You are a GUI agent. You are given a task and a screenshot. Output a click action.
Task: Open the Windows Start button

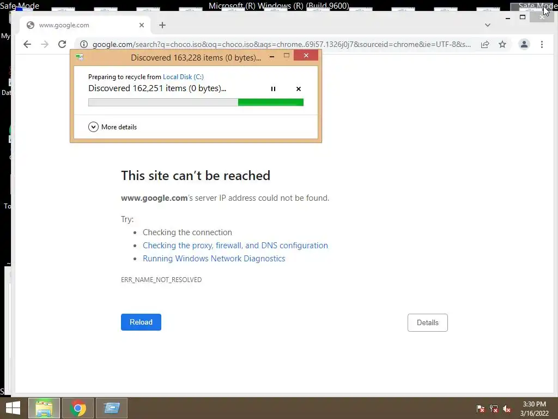point(13,408)
